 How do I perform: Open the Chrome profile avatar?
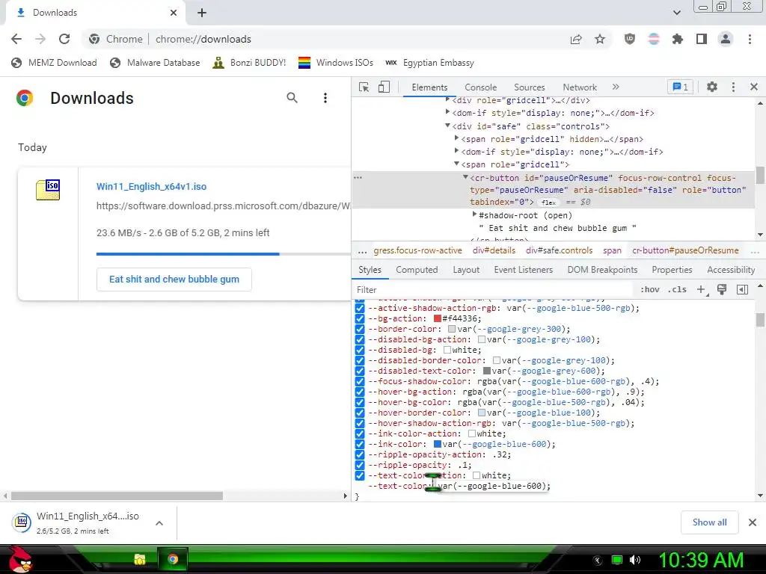coord(726,39)
